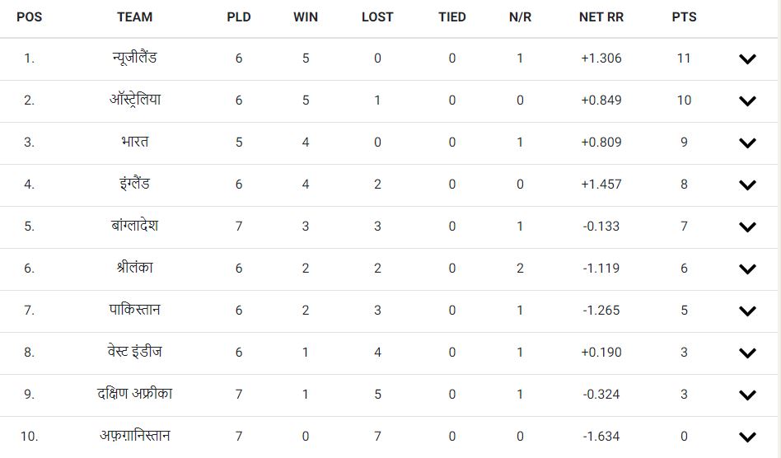
Task: Expand the दक्षिण अफ्रीका row chevron
Action: coord(747,395)
